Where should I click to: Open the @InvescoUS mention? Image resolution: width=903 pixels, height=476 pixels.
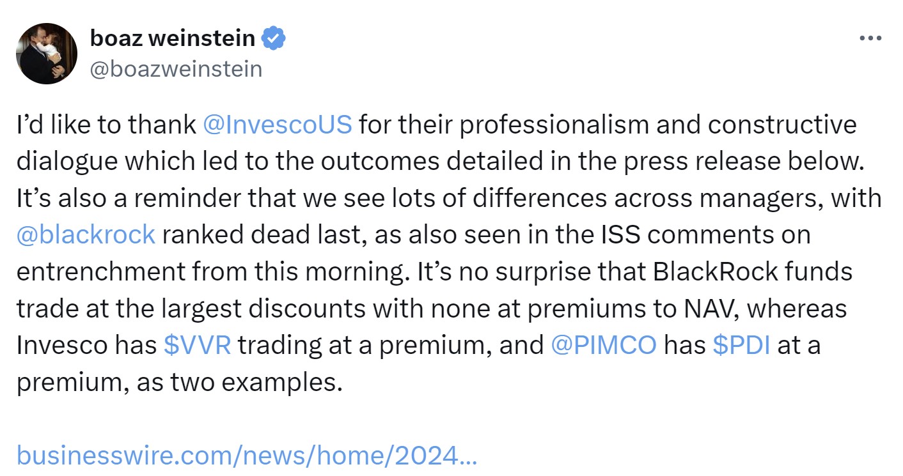click(x=277, y=125)
